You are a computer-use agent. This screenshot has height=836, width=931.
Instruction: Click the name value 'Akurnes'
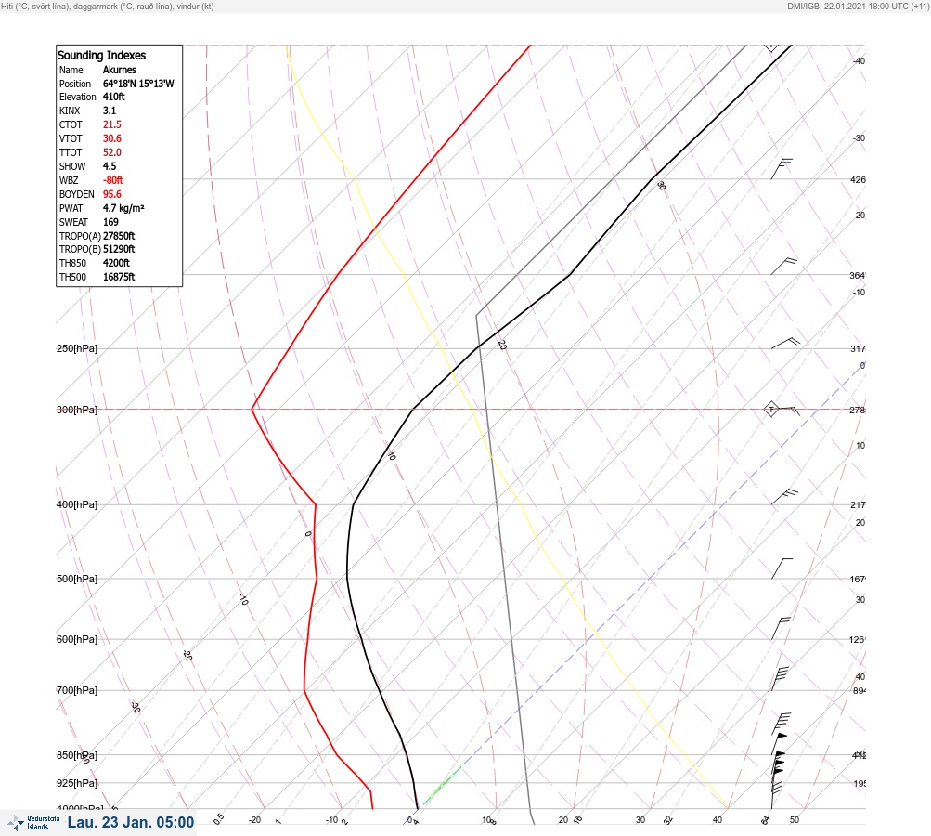tap(120, 70)
